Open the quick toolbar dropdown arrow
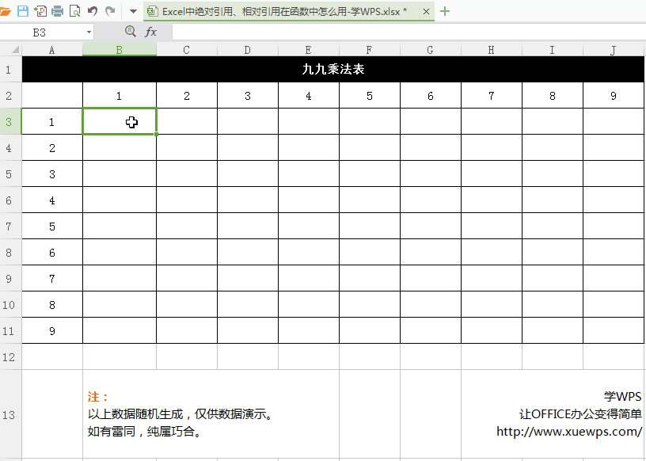 pos(132,11)
